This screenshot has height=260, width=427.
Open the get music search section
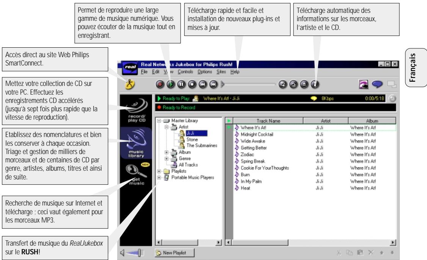point(136,174)
